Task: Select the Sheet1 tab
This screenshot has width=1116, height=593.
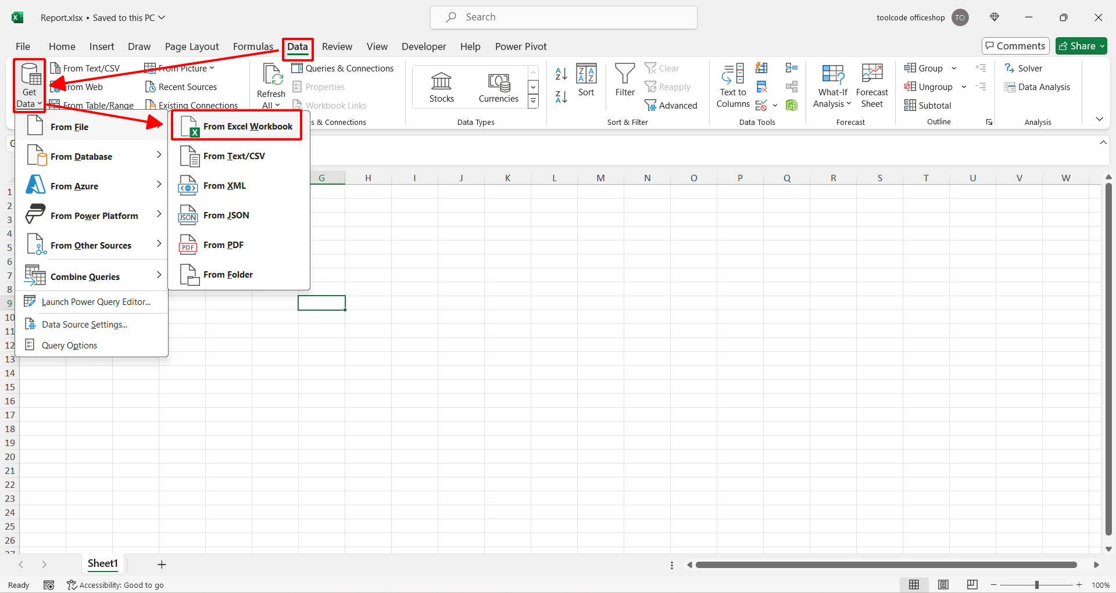Action: [103, 563]
